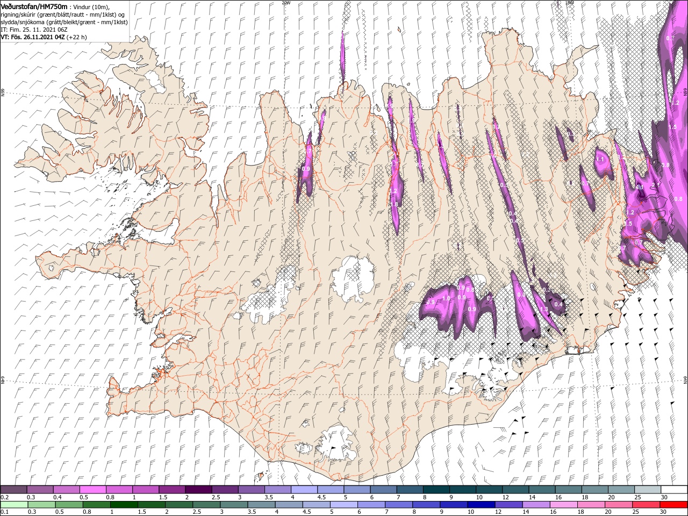
Task: Click the 'Vindur (10m)' text in the header
Action: tap(91, 6)
